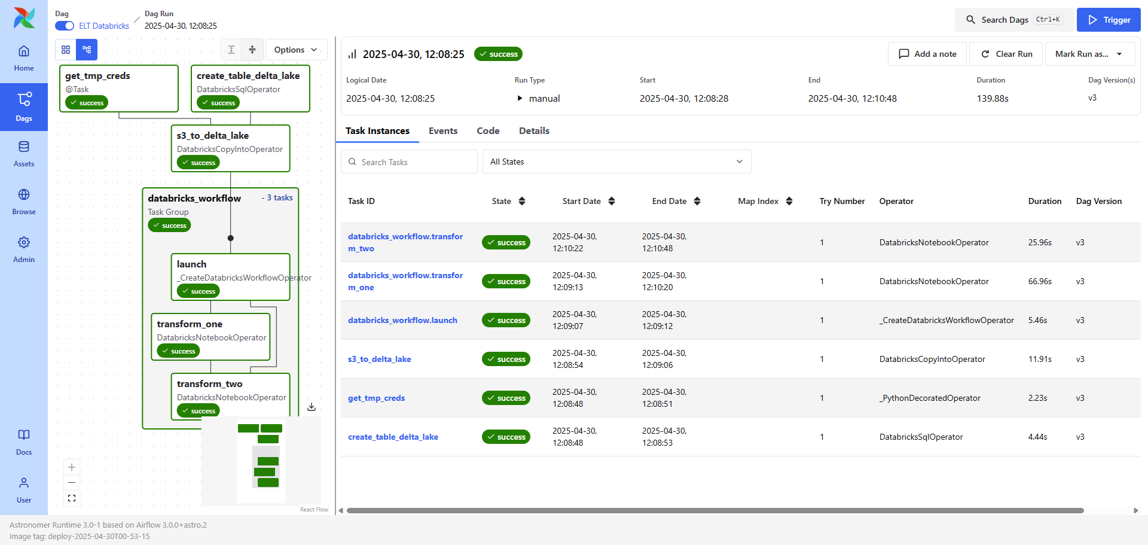Viewport: 1148px width, 545px height.
Task: Click the graph minimap
Action: pyautogui.click(x=261, y=460)
